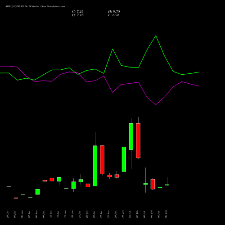The image size is (225, 225).
Task: Click the AMBUJACEM 520.00 PE chart title
Action: point(35,7)
